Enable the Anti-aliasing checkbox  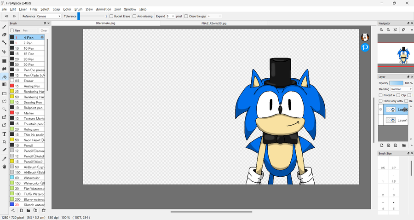click(x=134, y=16)
